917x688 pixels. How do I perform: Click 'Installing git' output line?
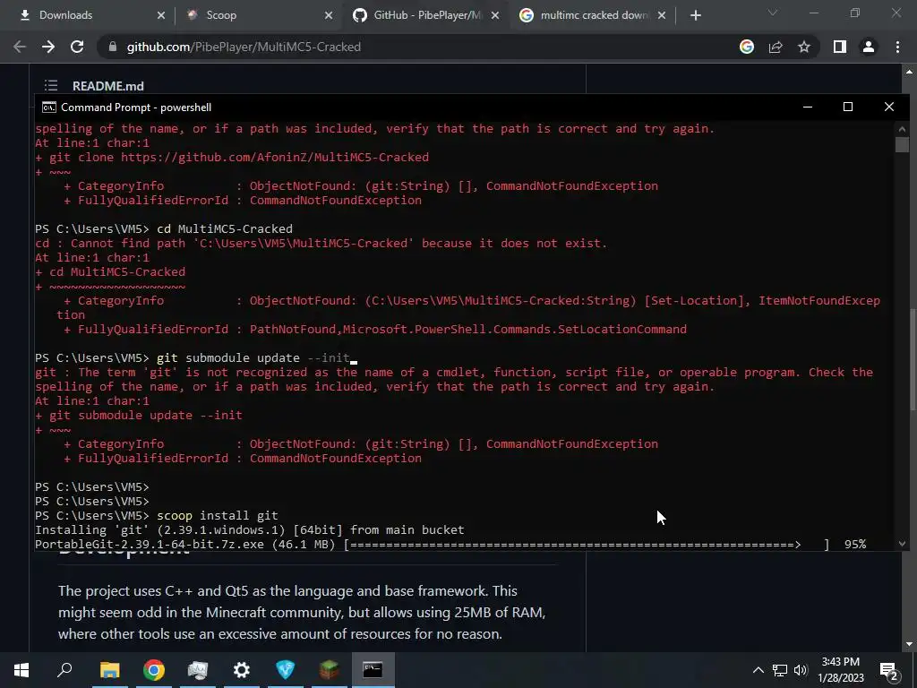pos(249,530)
